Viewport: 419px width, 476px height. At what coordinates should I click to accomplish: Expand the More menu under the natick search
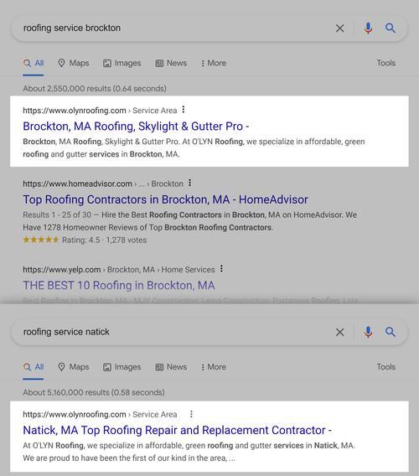(x=214, y=367)
